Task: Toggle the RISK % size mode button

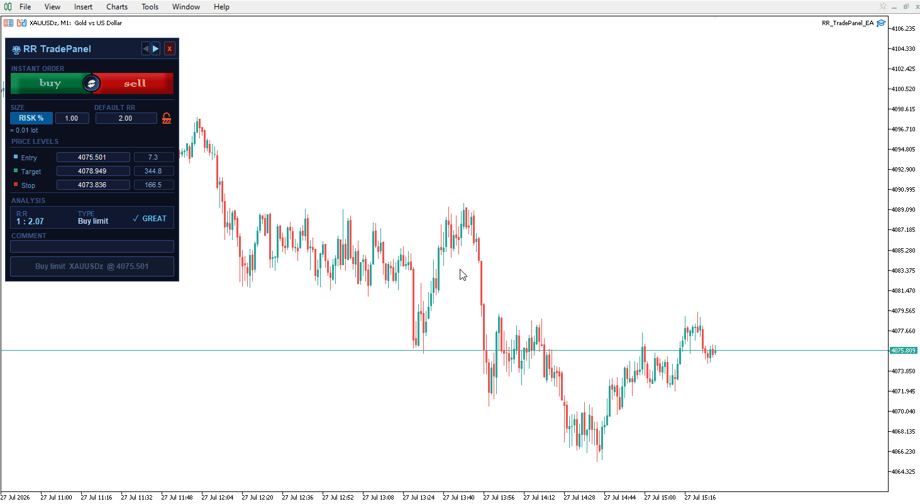Action: pyautogui.click(x=31, y=118)
